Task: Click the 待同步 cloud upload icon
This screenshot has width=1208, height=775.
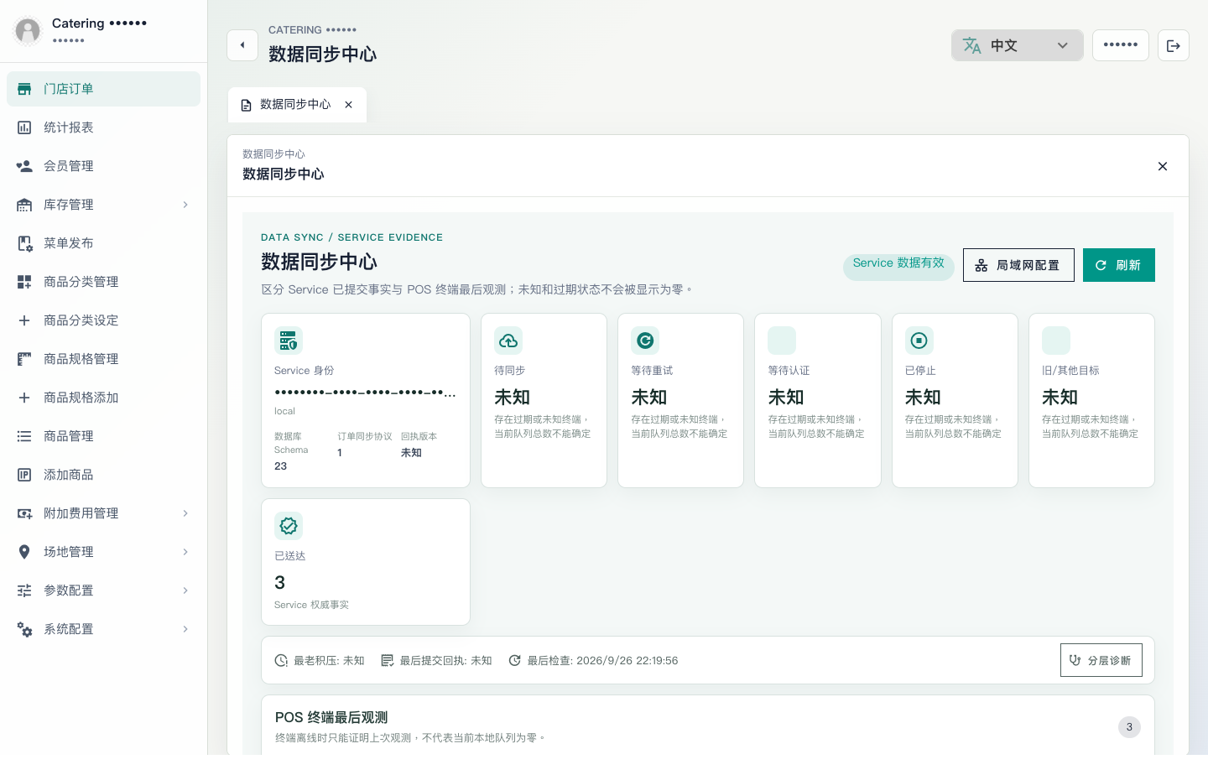Action: 508,341
